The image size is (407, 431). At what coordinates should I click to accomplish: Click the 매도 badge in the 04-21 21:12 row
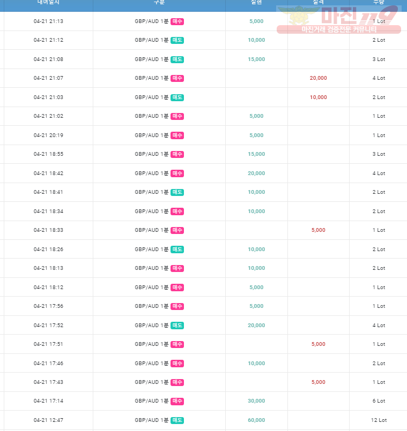177,40
